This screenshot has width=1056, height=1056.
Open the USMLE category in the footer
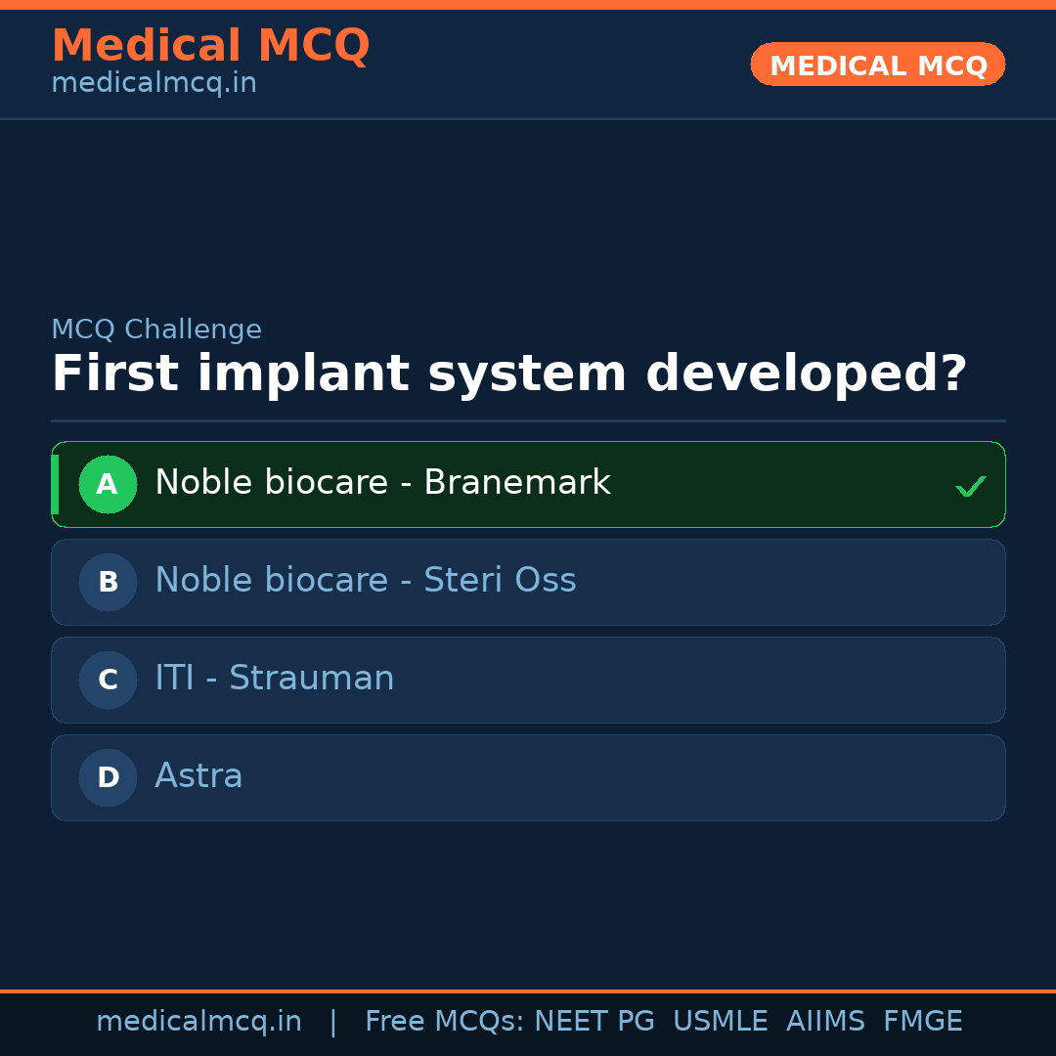coord(721,1021)
